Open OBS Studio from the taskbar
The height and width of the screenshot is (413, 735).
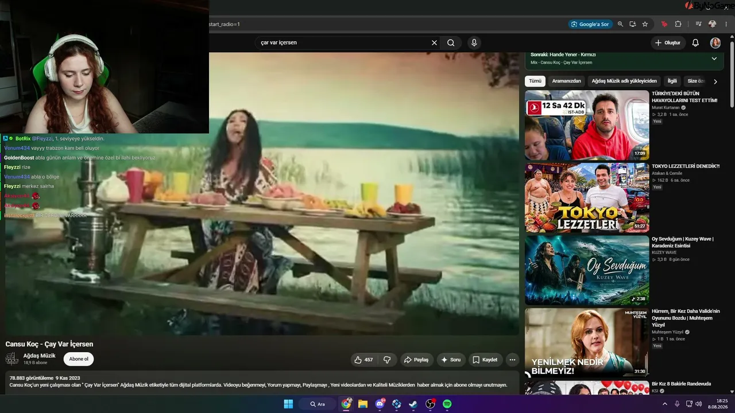430,404
